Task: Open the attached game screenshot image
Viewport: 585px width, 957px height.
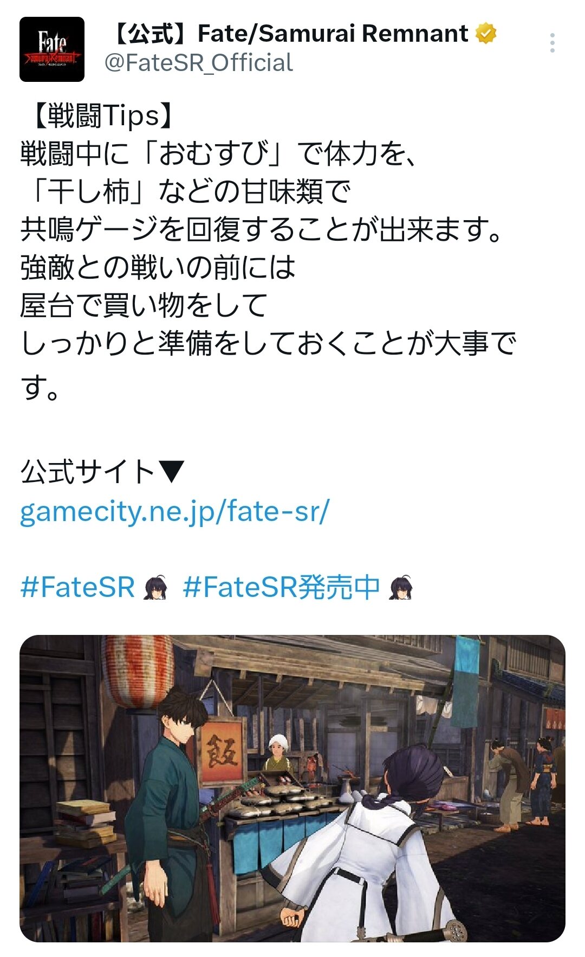Action: [292, 788]
